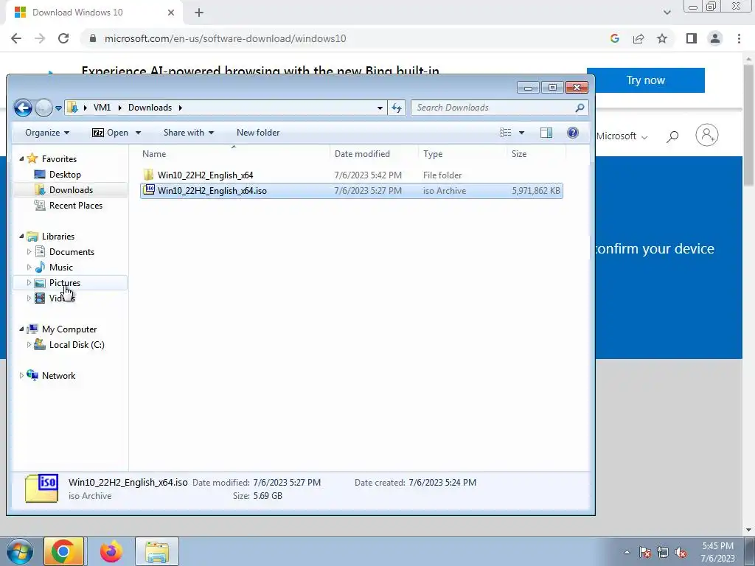Screen dimensions: 755x566
Task: Toggle Chrome side panel
Action: 692,38
